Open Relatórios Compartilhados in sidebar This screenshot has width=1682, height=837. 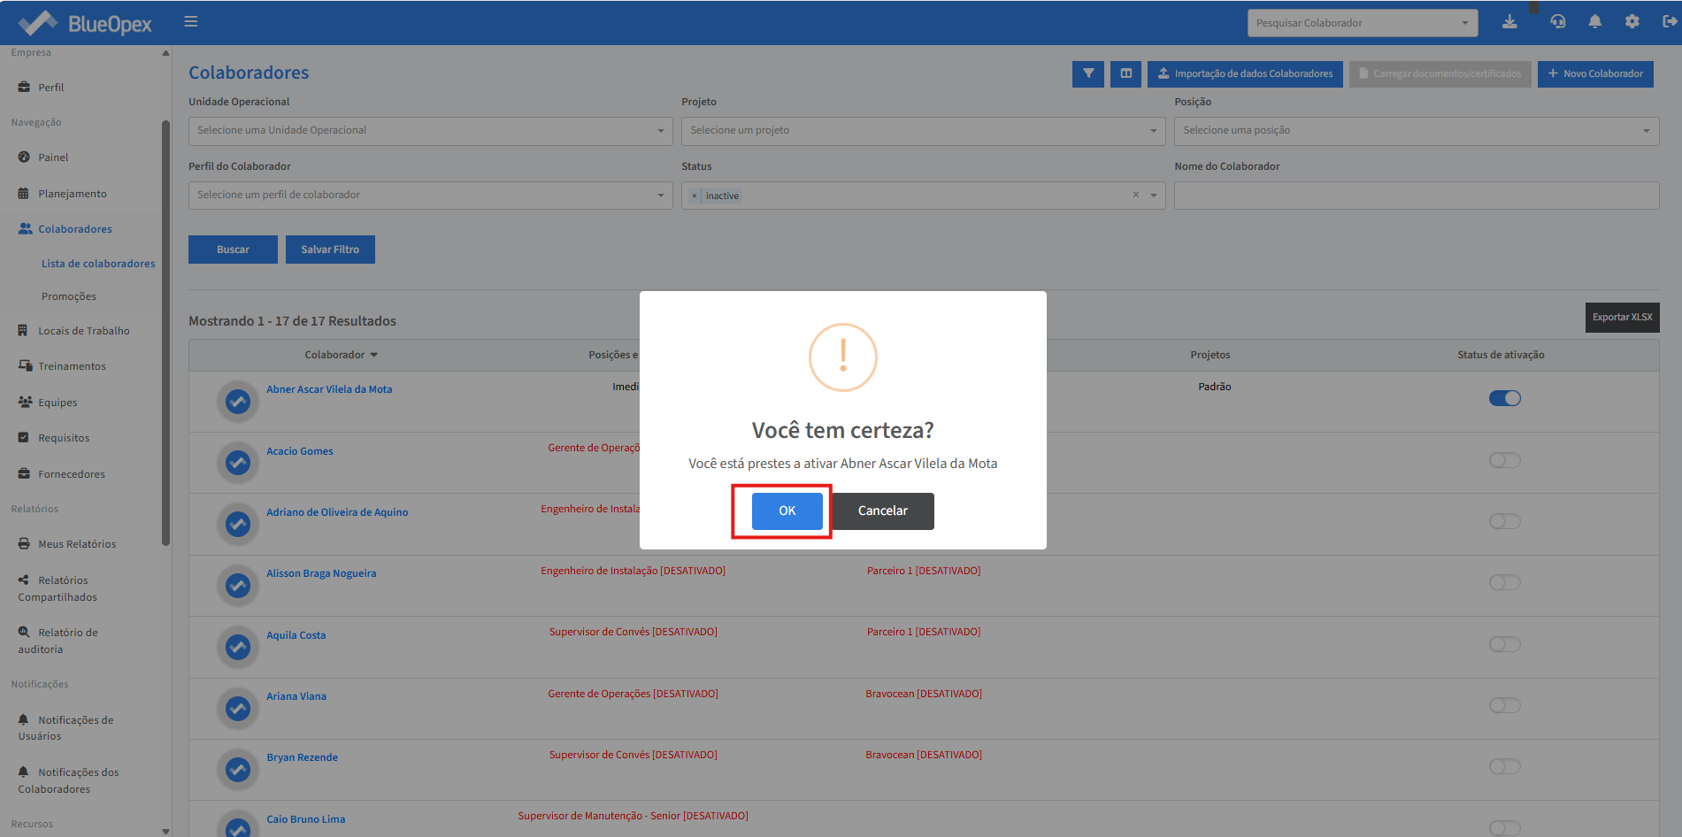[58, 588]
